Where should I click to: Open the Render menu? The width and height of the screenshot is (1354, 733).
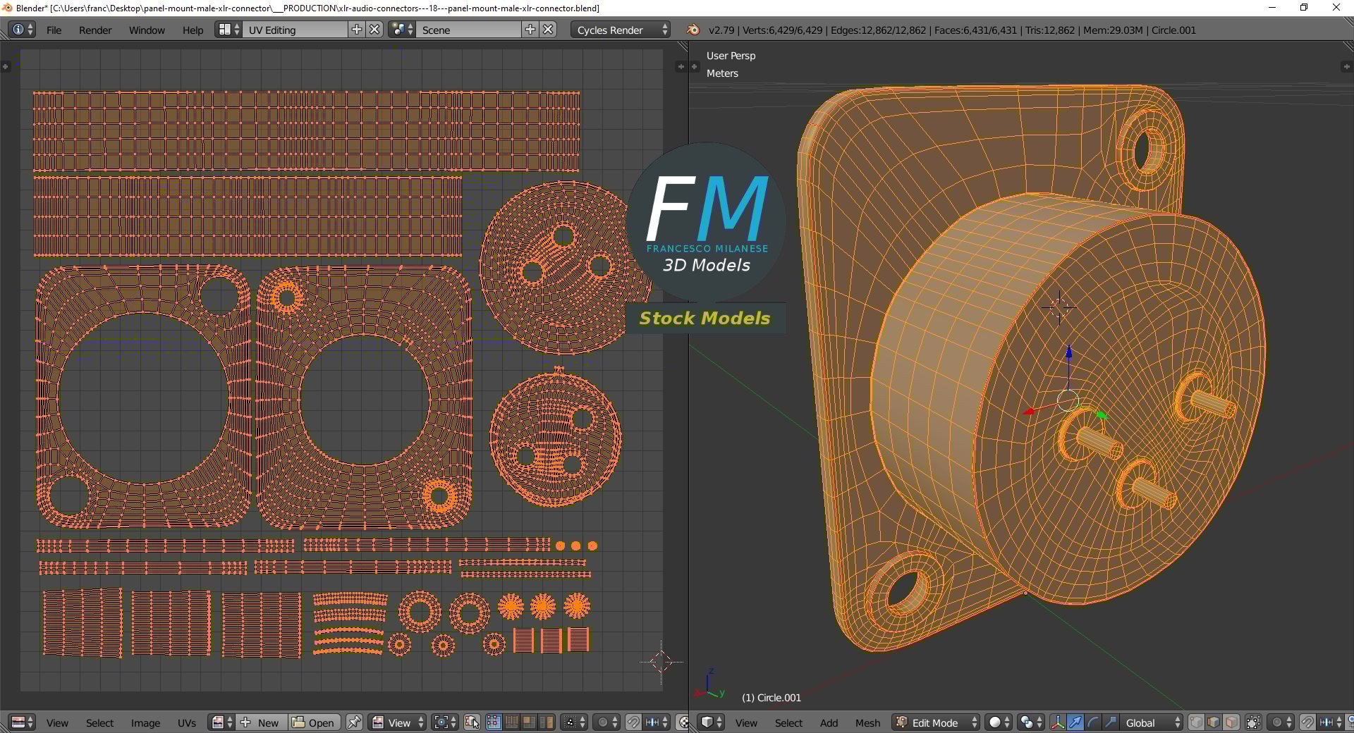95,30
